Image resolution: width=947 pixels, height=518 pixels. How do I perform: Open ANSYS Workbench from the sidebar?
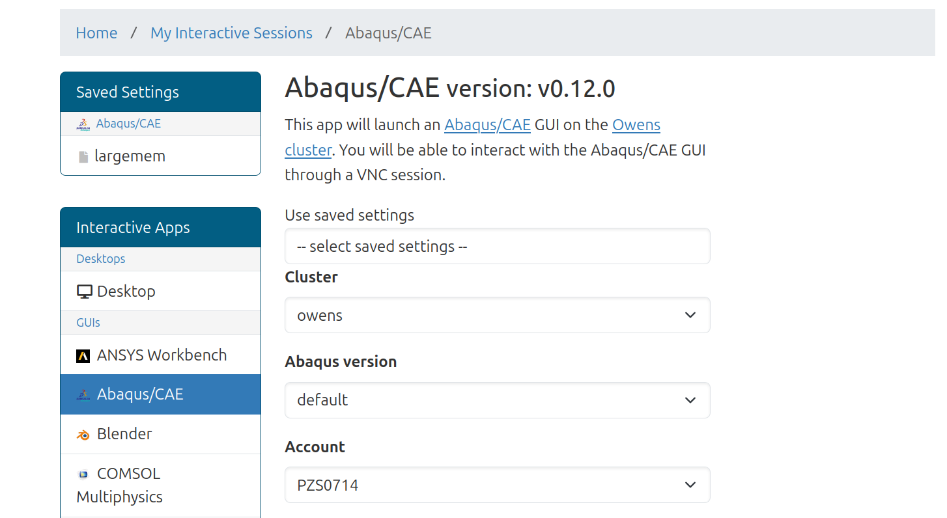click(x=162, y=355)
